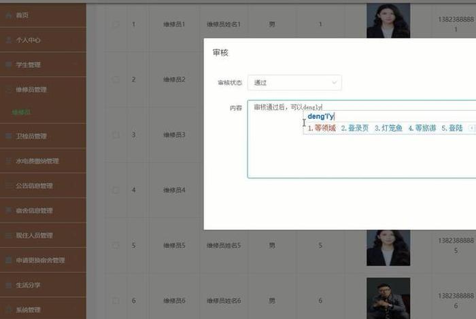The height and width of the screenshot is (319, 476).
Task: Click the 个人中心 person icon
Action: [9, 40]
